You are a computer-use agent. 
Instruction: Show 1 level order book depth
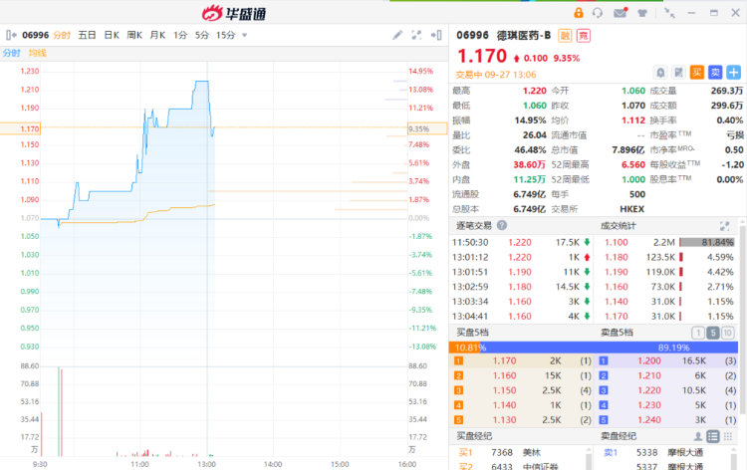coord(698,333)
